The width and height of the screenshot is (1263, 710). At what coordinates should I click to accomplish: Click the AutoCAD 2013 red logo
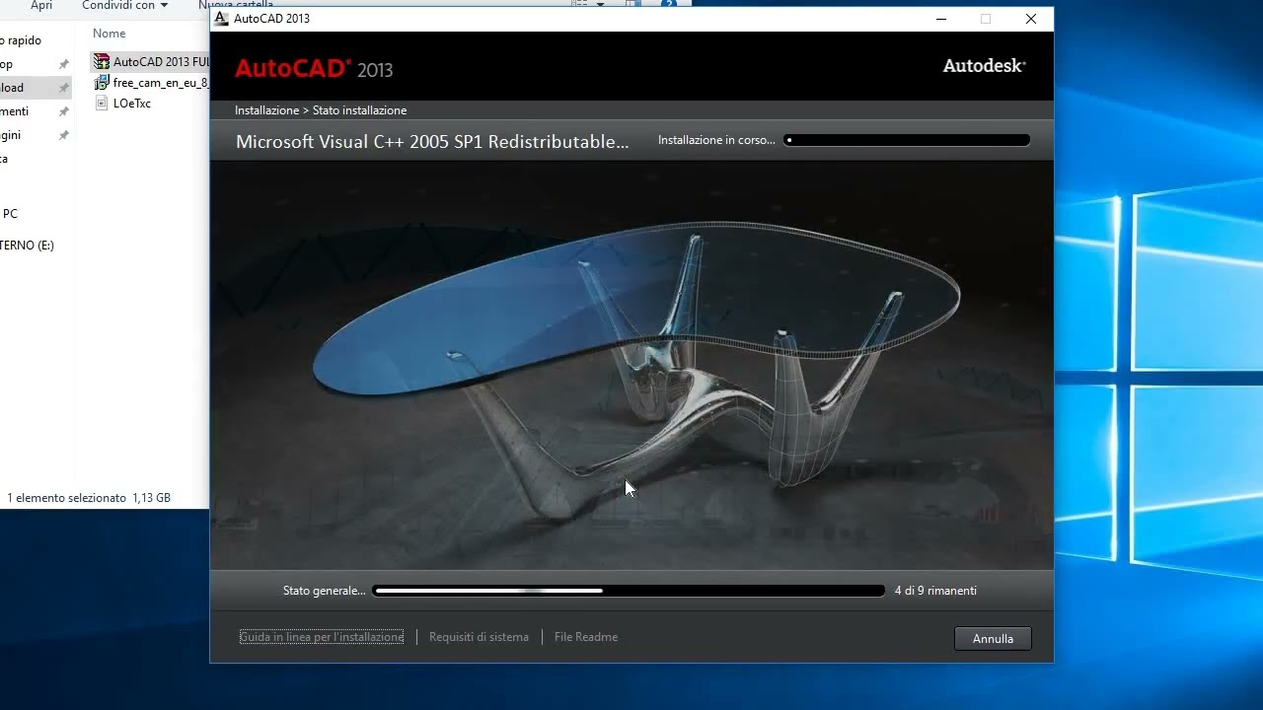coord(314,69)
